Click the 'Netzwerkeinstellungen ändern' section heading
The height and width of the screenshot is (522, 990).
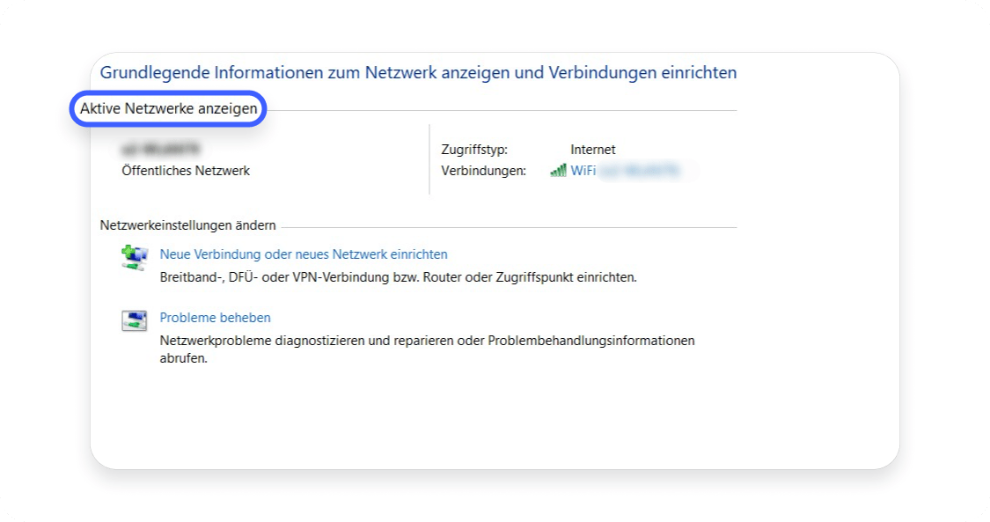[x=187, y=225]
